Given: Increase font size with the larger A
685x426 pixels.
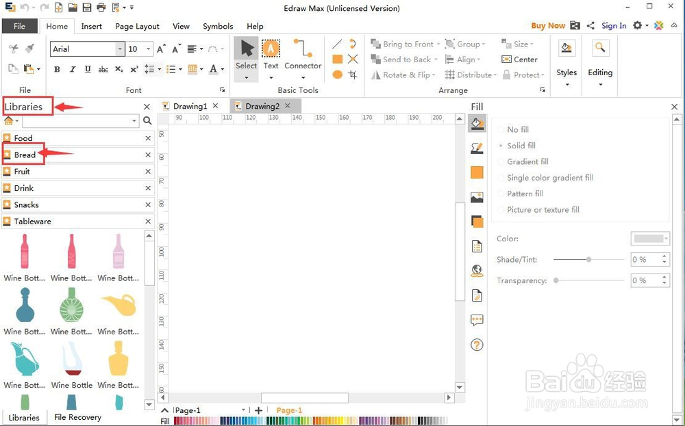Looking at the screenshot, I should tap(161, 49).
